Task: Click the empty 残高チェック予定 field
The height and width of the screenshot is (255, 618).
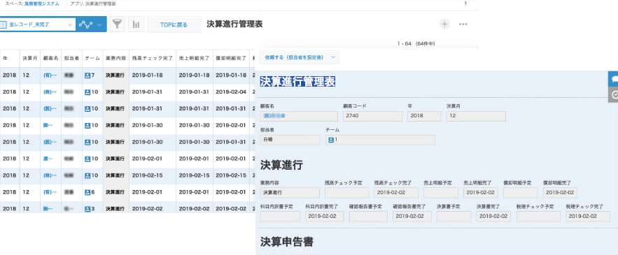Action: point(346,192)
